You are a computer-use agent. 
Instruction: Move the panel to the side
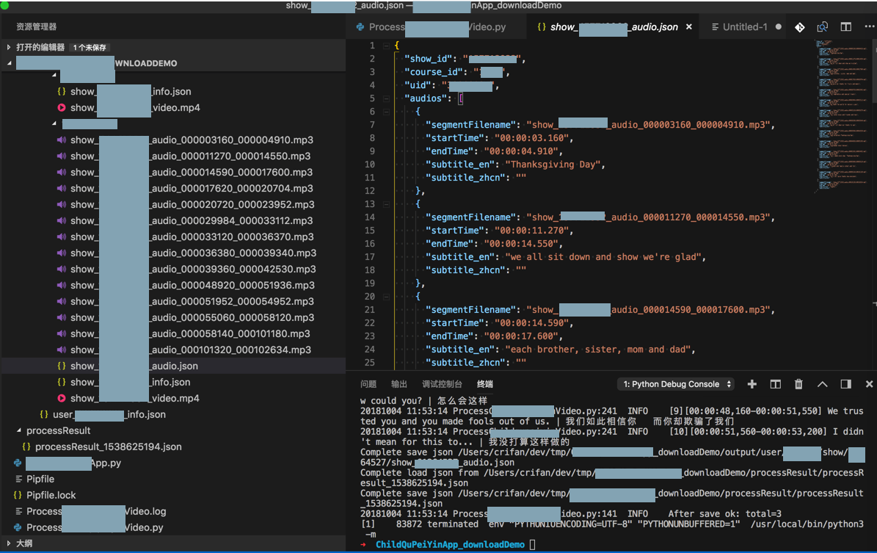click(845, 384)
